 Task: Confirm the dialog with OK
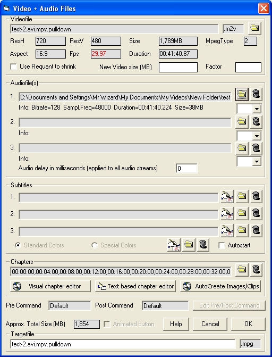pyautogui.click(x=248, y=324)
